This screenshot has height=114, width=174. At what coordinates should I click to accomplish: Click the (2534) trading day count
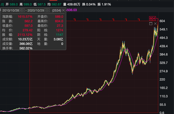tap(57, 10)
